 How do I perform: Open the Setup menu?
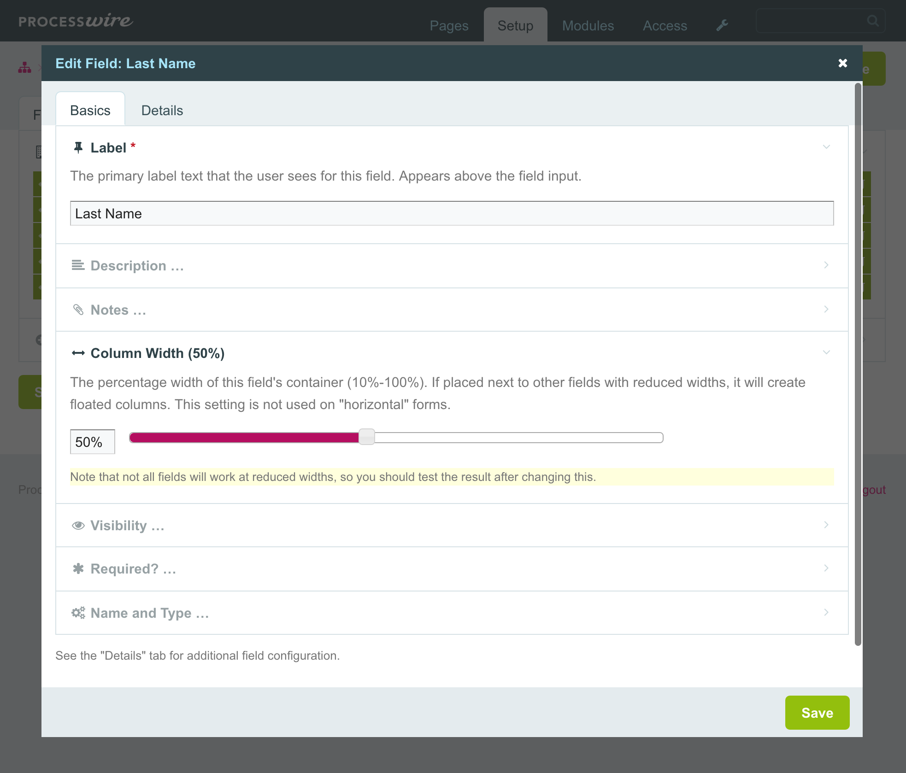[515, 25]
